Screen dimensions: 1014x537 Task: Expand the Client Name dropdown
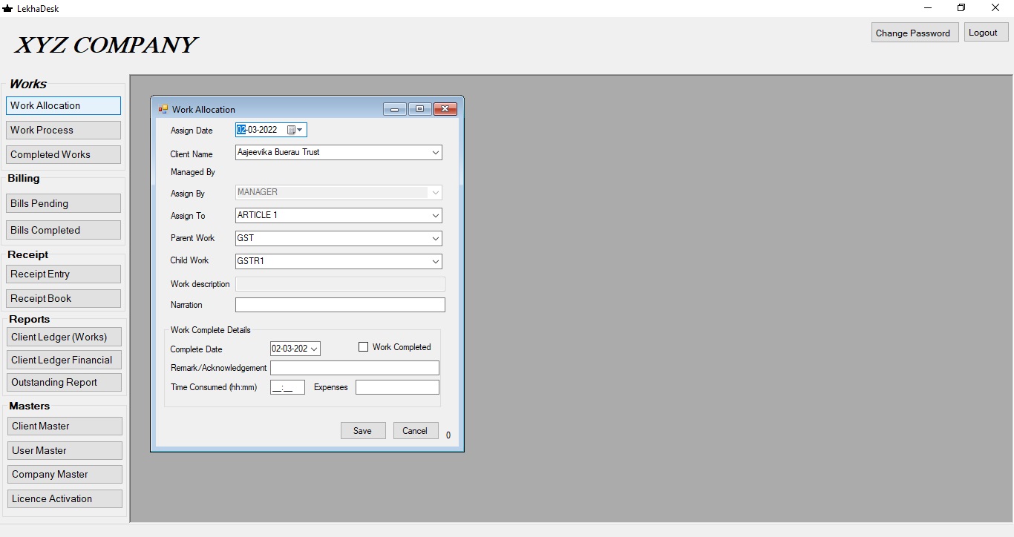(436, 153)
